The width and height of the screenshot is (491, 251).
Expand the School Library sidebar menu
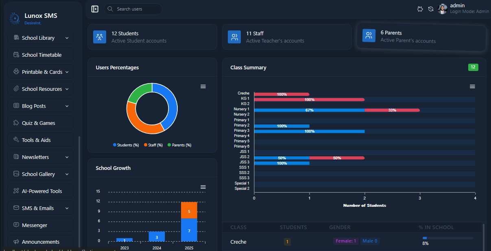pos(41,38)
